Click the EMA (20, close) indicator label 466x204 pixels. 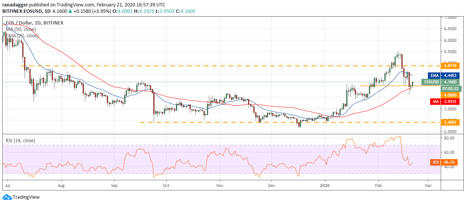(x=22, y=35)
